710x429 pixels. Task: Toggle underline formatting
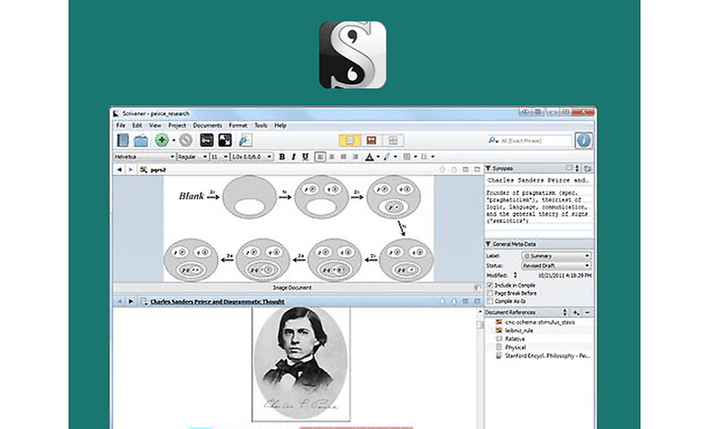click(x=305, y=157)
